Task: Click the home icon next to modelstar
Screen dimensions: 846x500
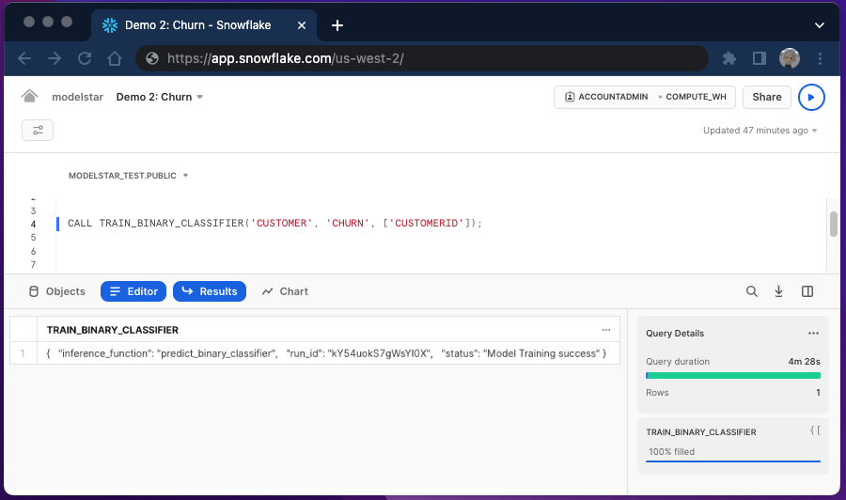Action: click(x=30, y=97)
